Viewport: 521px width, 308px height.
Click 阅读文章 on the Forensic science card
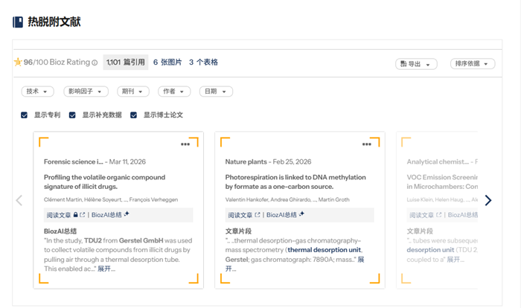(58, 215)
